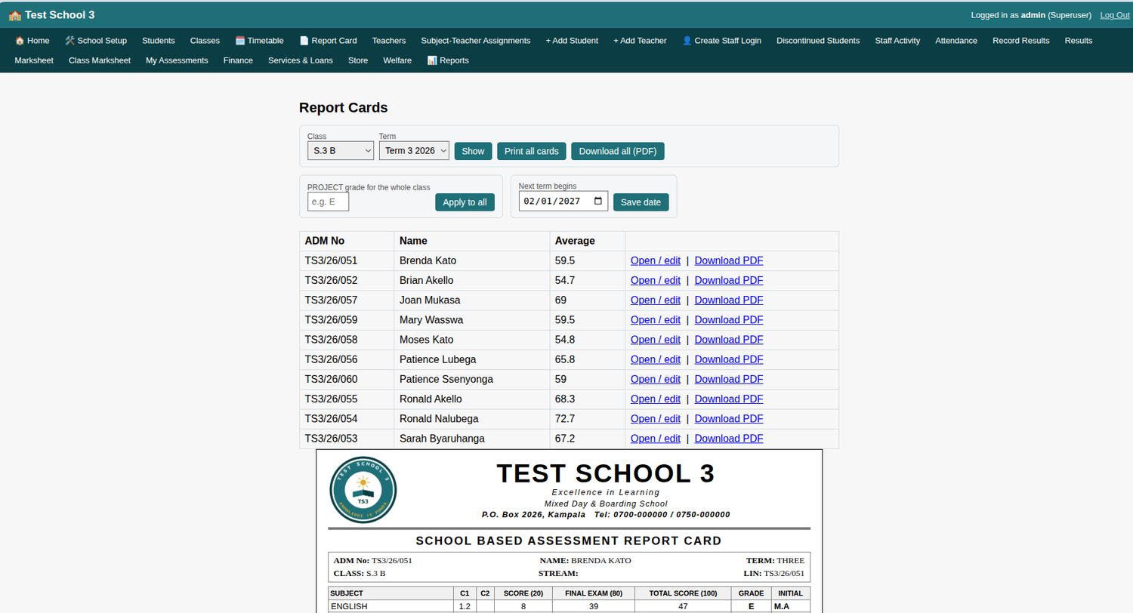Download PDF for Joan Mukasa
Image resolution: width=1133 pixels, height=613 pixels.
point(729,300)
